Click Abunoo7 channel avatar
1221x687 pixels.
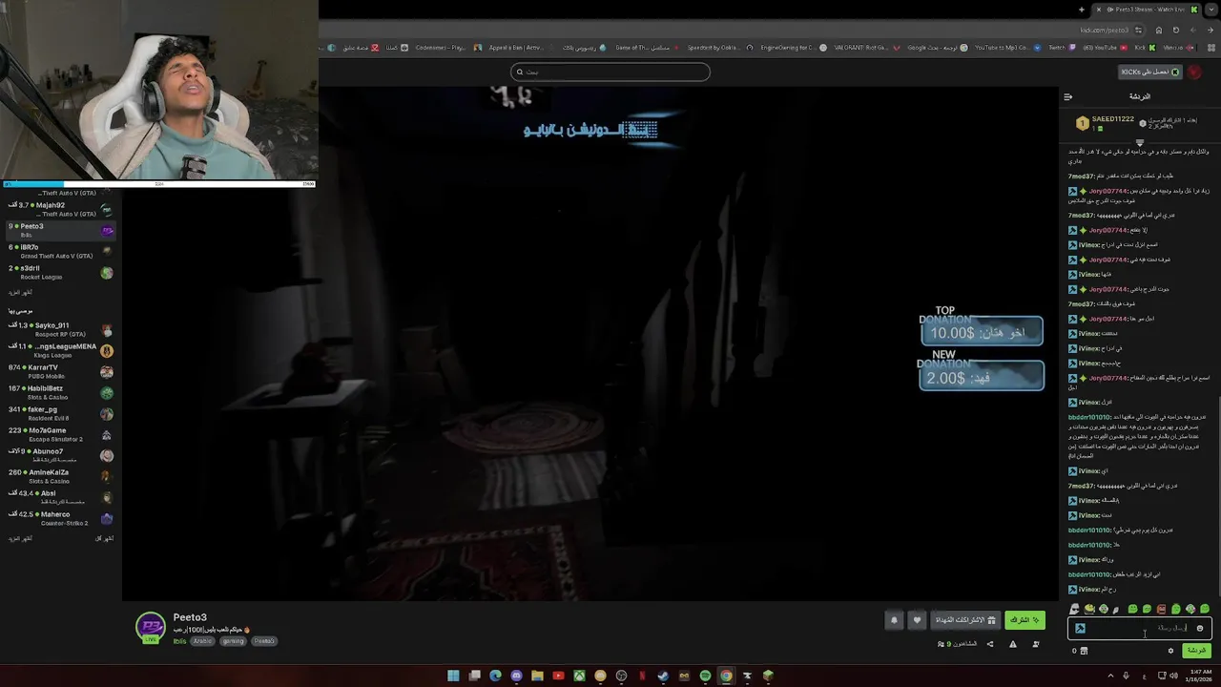[x=107, y=456]
